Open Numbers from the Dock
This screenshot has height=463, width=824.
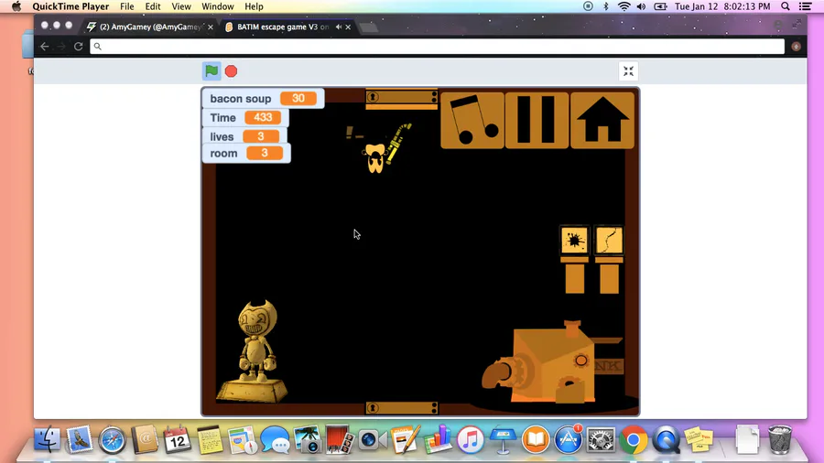coord(438,439)
